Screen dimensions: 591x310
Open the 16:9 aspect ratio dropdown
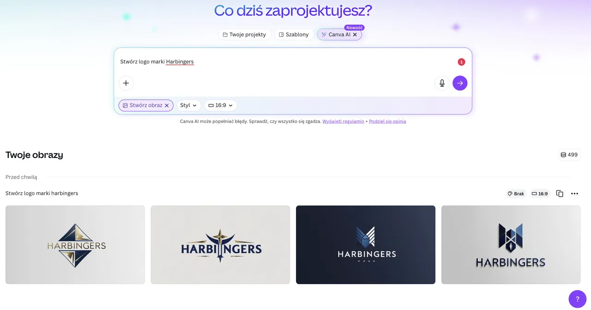point(220,105)
